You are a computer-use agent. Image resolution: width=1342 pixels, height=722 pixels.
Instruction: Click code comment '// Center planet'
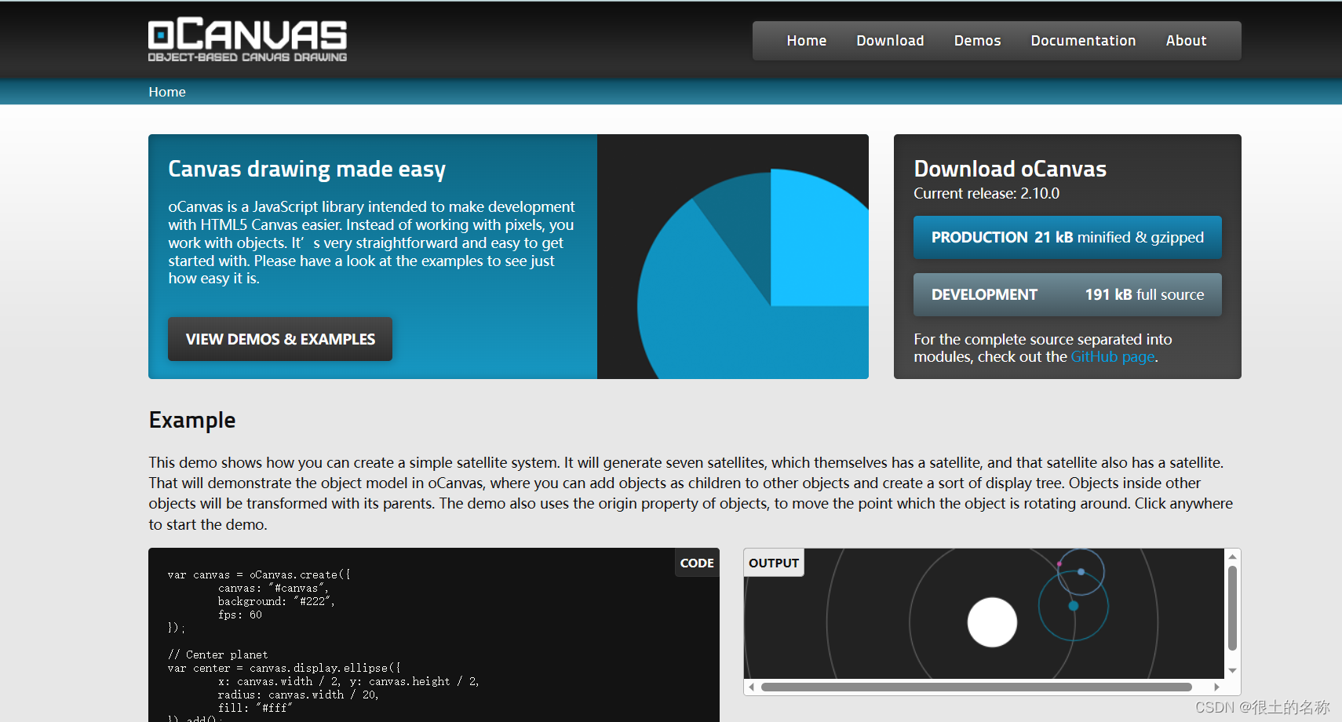[217, 655]
